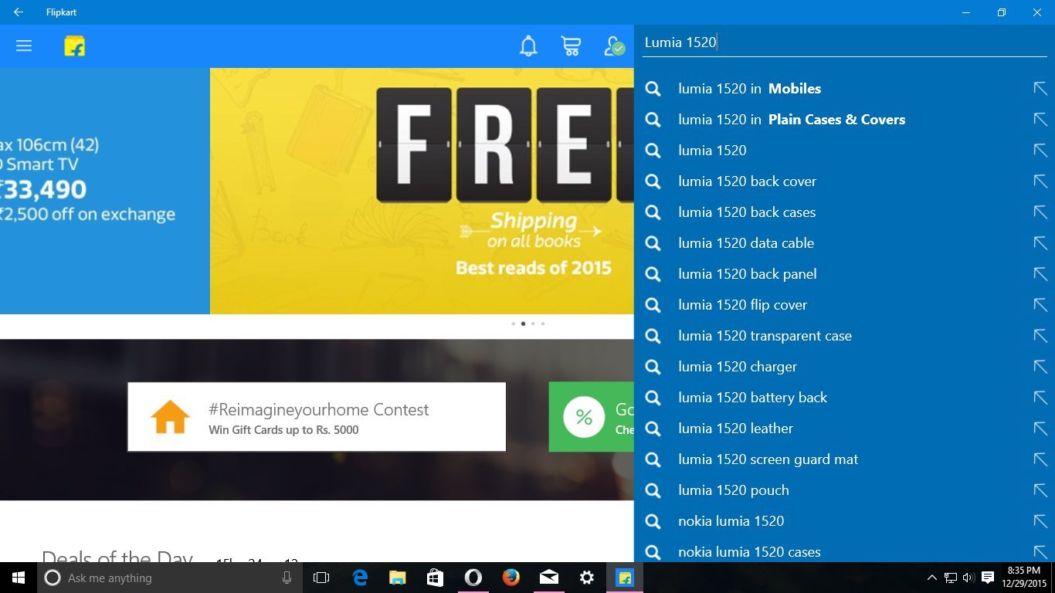Select the first banner carousel dot
This screenshot has width=1055, height=593.
[x=513, y=324]
